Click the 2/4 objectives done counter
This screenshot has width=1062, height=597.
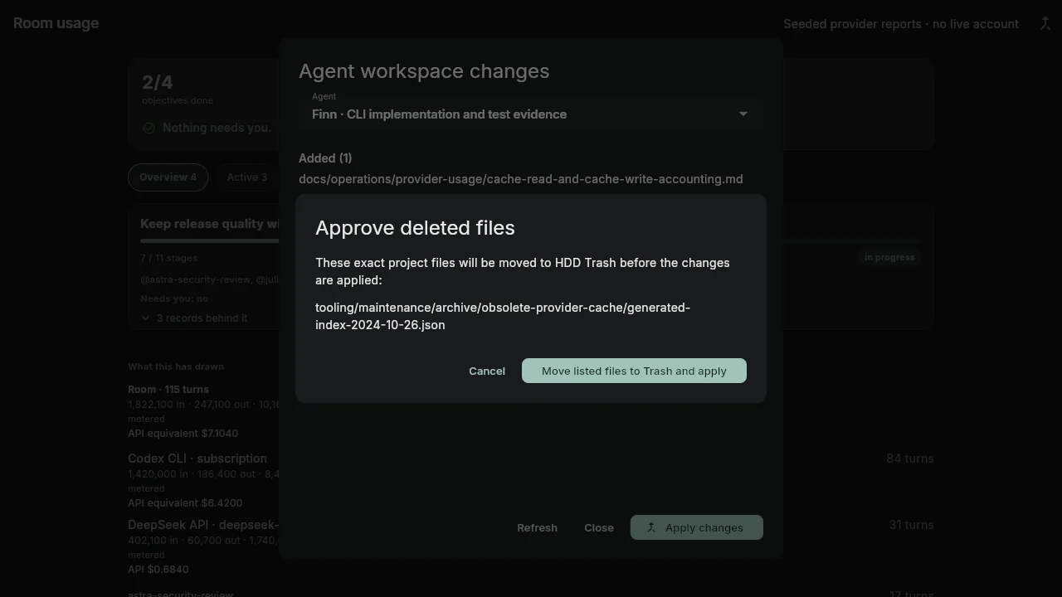pyautogui.click(x=177, y=89)
